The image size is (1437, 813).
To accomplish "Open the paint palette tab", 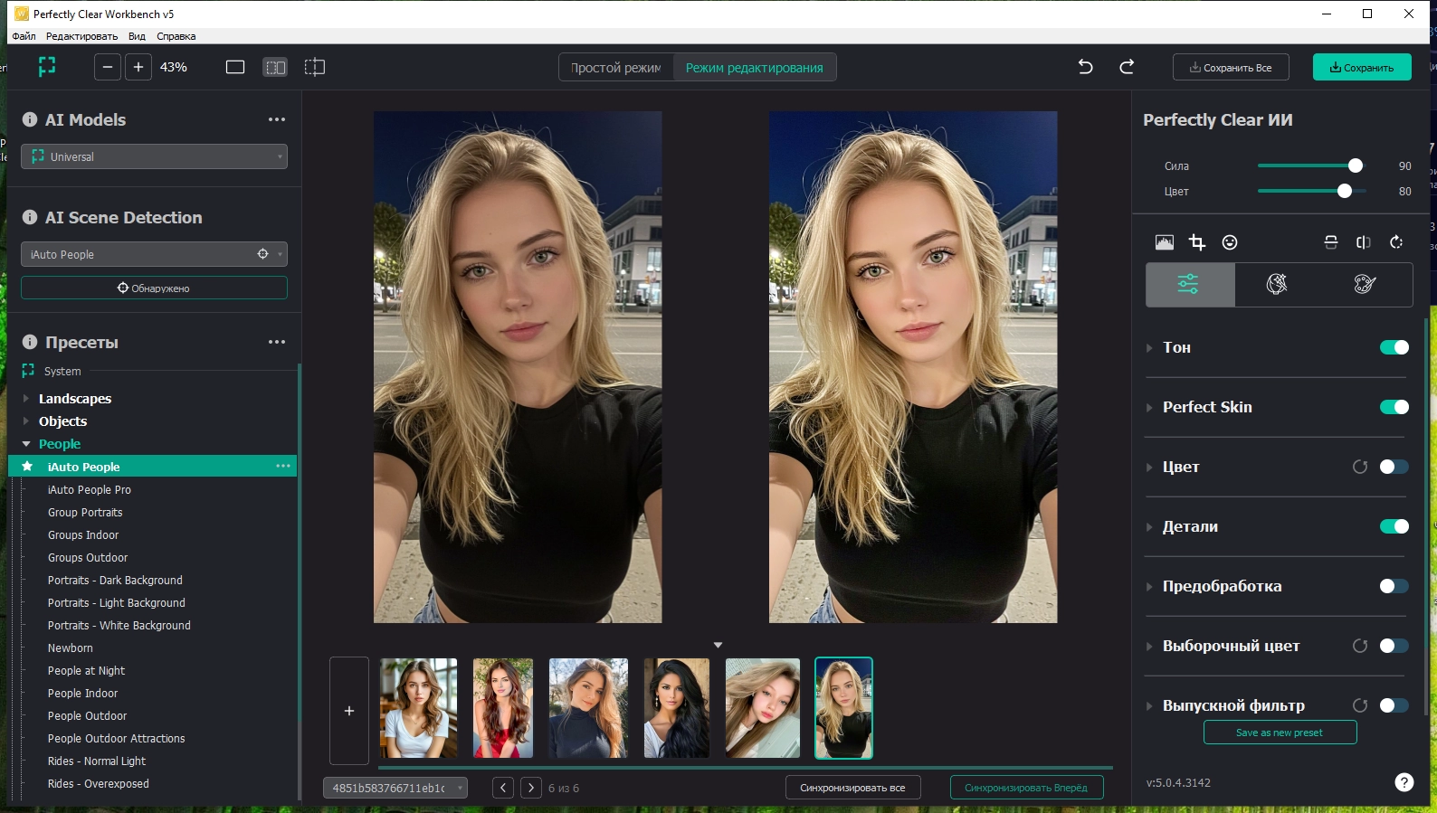I will (1365, 285).
